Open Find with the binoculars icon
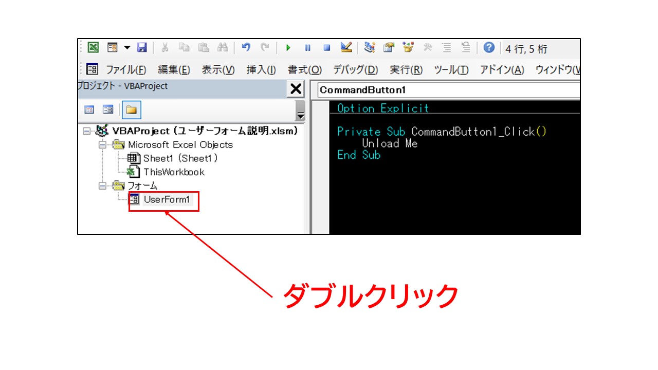This screenshot has width=658, height=370. [222, 48]
